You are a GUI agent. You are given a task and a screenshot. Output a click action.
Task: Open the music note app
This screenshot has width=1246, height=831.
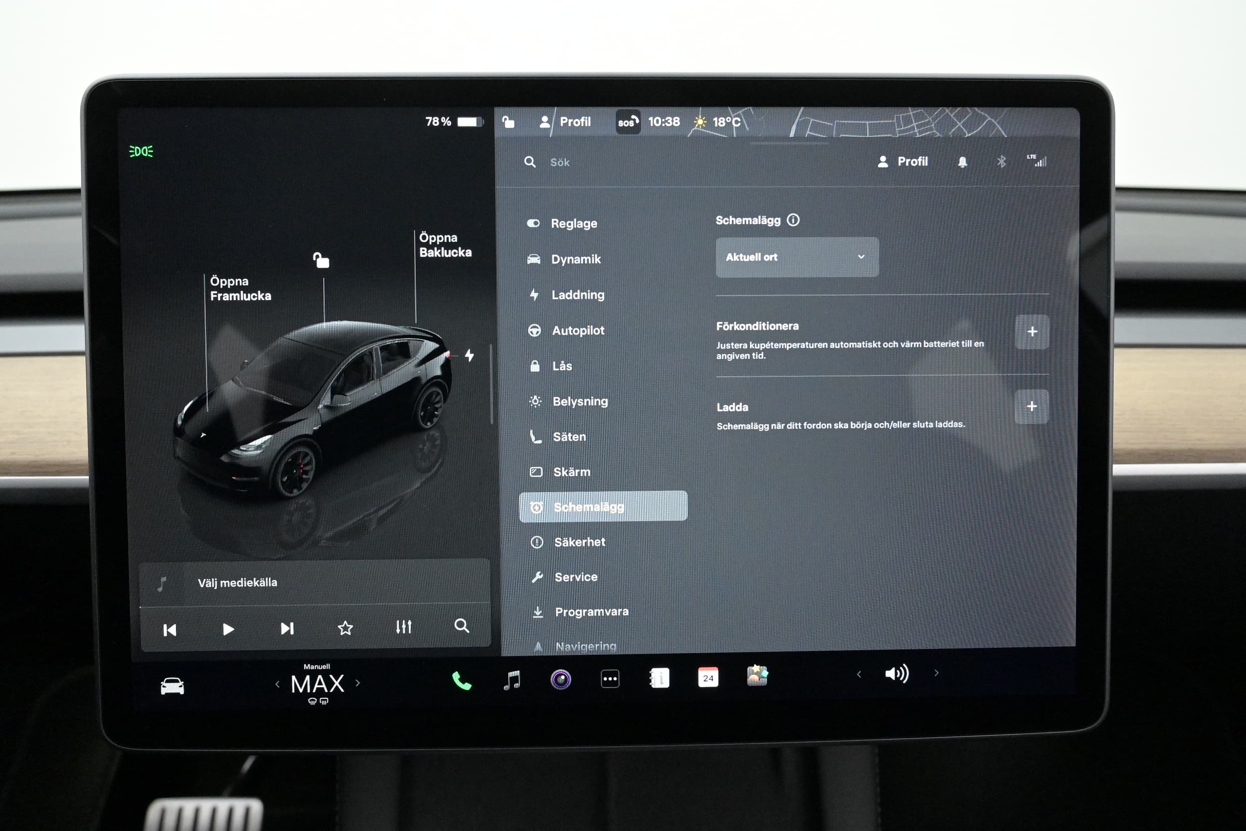click(x=512, y=680)
